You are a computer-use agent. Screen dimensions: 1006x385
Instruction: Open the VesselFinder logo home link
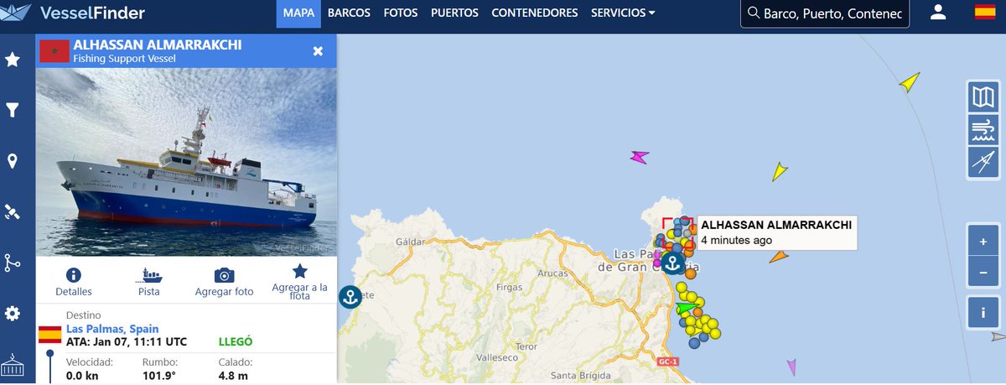coord(74,13)
